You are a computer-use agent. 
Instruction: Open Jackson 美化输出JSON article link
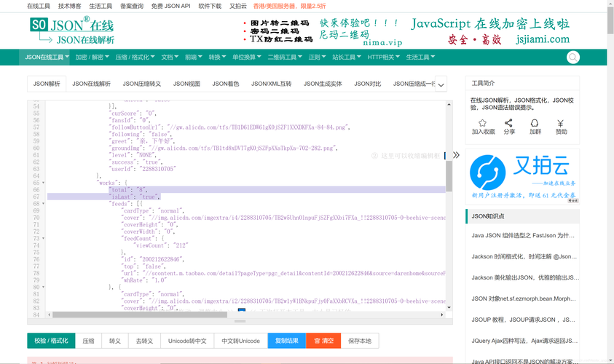(524, 277)
